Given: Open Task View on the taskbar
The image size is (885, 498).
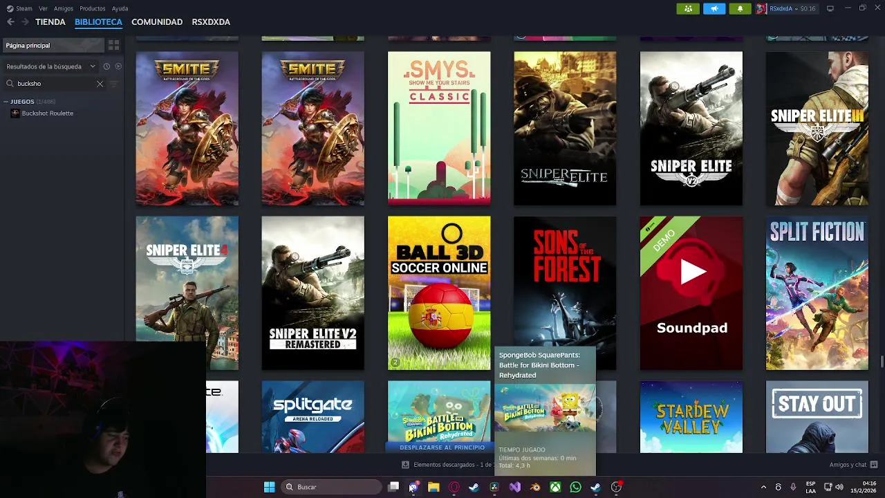Looking at the screenshot, I should [x=393, y=487].
